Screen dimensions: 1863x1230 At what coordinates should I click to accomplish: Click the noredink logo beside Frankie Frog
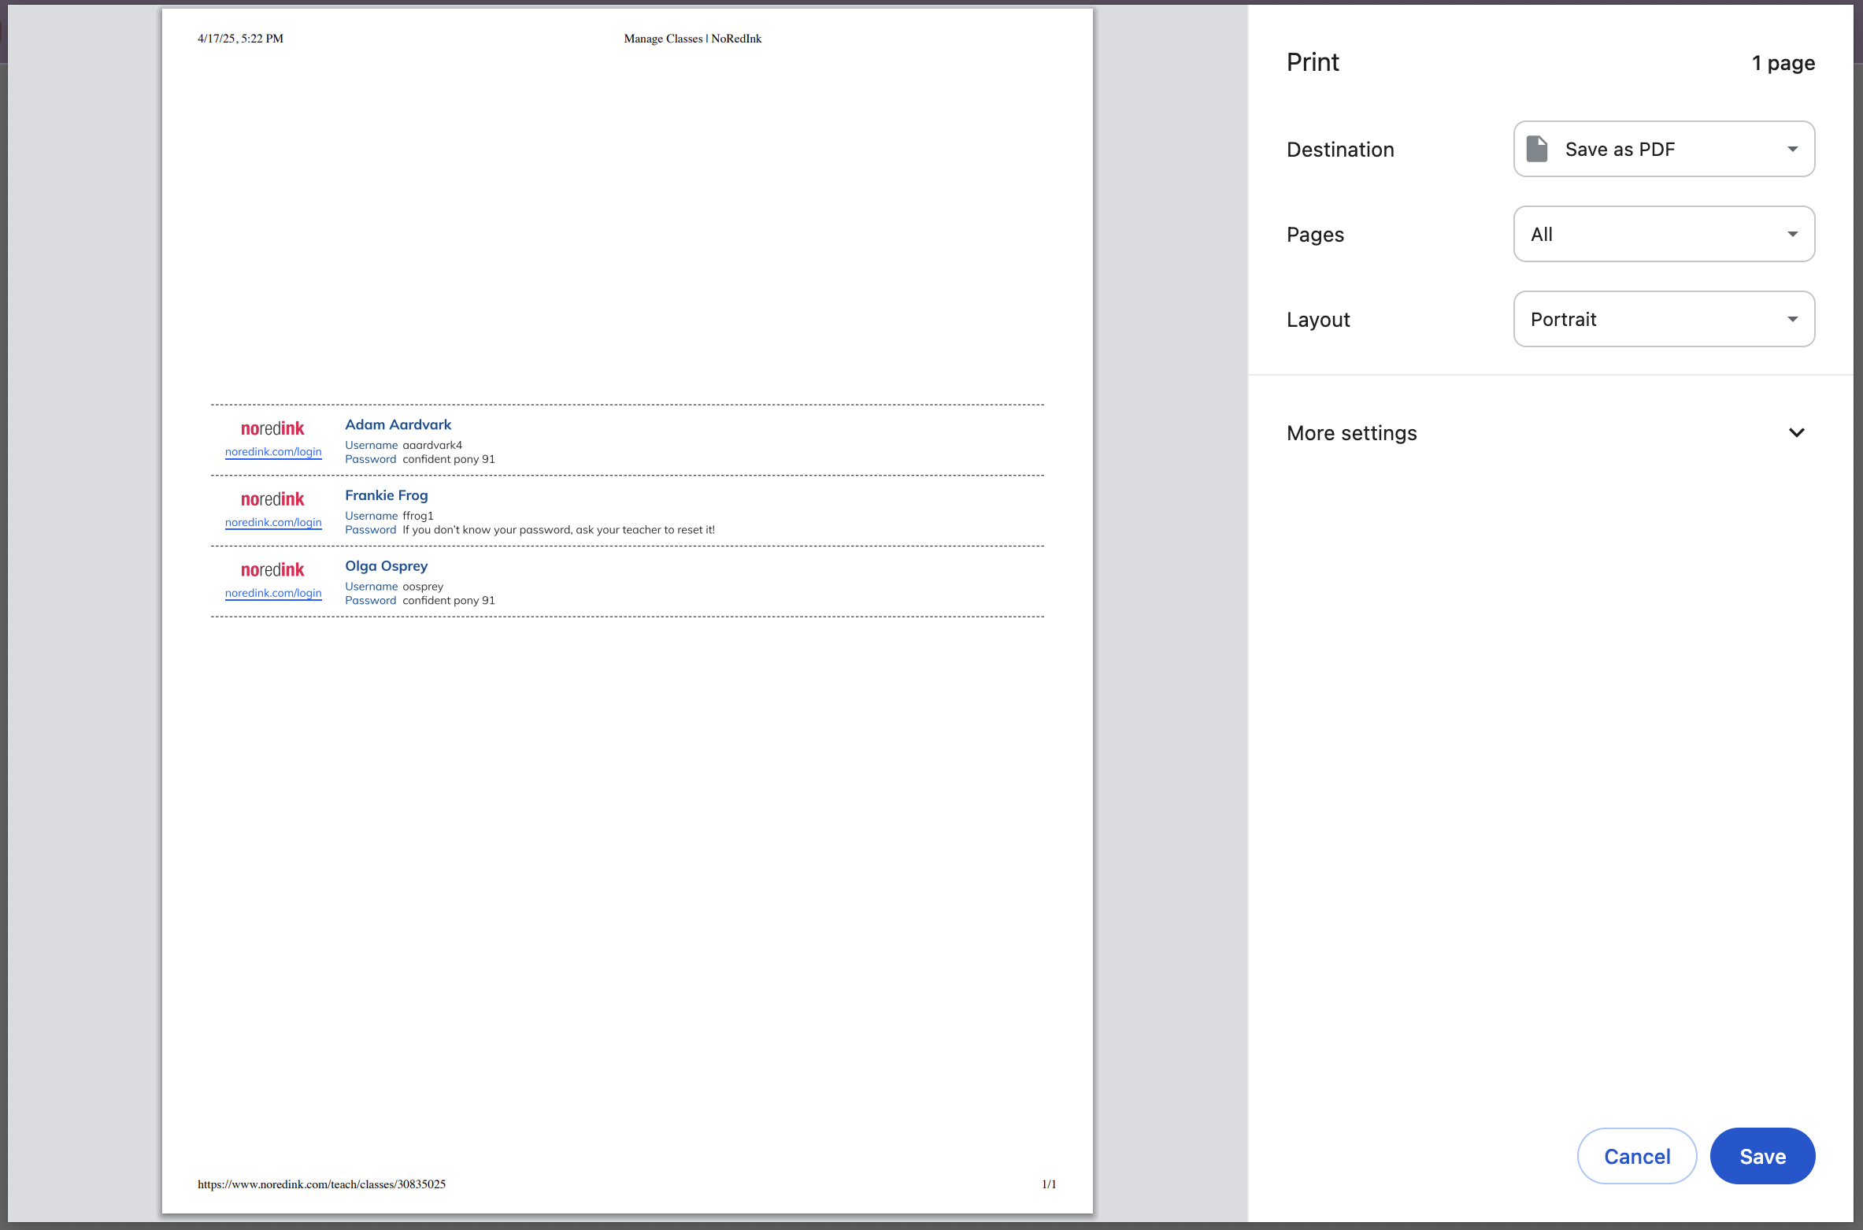click(272, 499)
